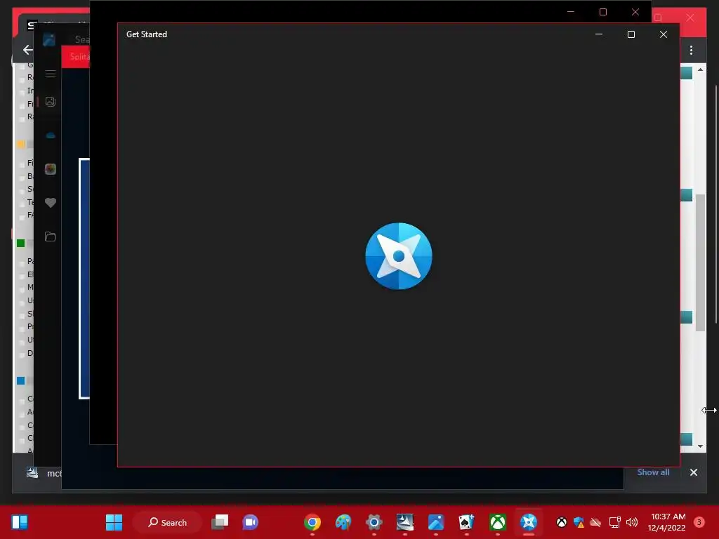719x539 pixels.
Task: Open notification center badge showing 3
Action: click(x=699, y=522)
